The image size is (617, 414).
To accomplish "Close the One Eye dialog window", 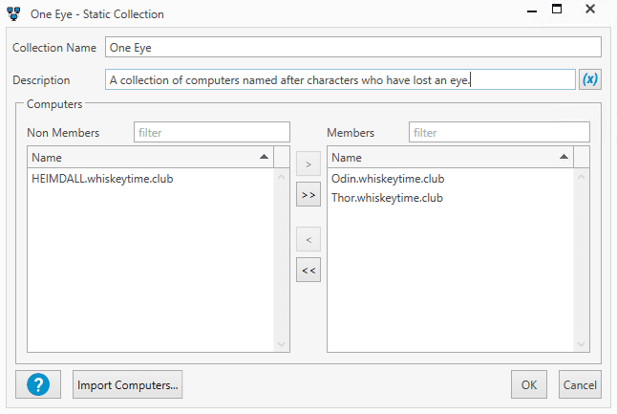I will (590, 9).
